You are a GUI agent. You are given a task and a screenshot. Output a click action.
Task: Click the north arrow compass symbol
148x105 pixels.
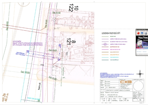140,74
